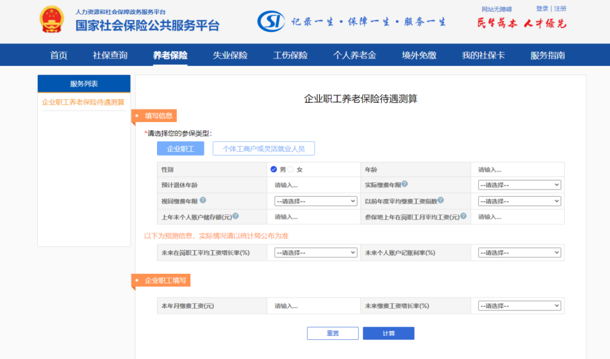Image resolution: width=610 pixels, height=359 pixels.
Task: 切换参保类型为"个体工商户或灵活就业人员"
Action: pos(263,148)
